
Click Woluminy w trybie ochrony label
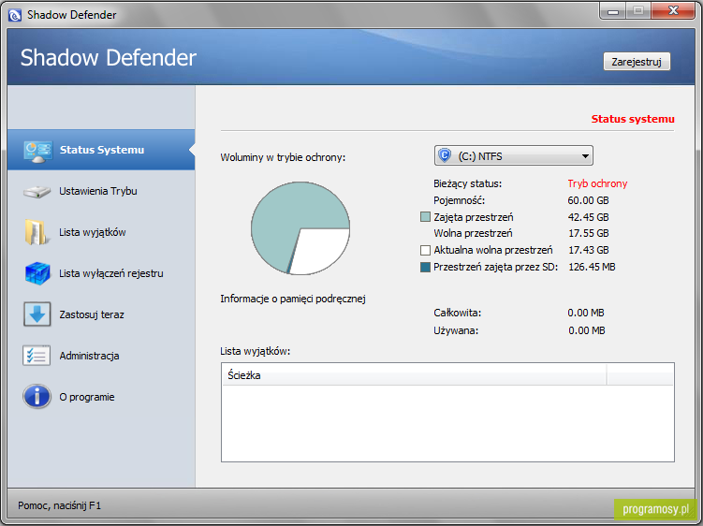[x=283, y=157]
